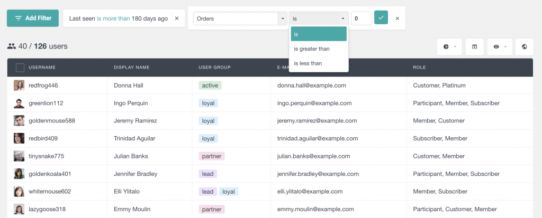Open username tinysnake775
This screenshot has height=218, width=542.
(x=47, y=156)
